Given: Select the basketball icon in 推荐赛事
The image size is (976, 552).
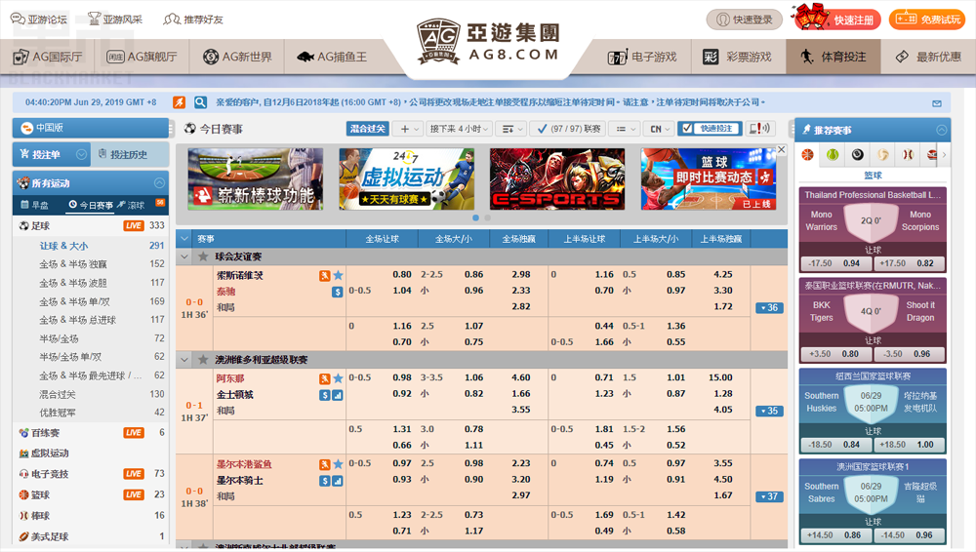Looking at the screenshot, I should click(808, 155).
